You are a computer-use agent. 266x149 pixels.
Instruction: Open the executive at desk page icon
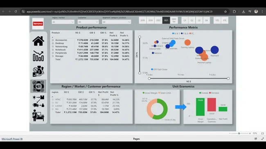[38, 116]
